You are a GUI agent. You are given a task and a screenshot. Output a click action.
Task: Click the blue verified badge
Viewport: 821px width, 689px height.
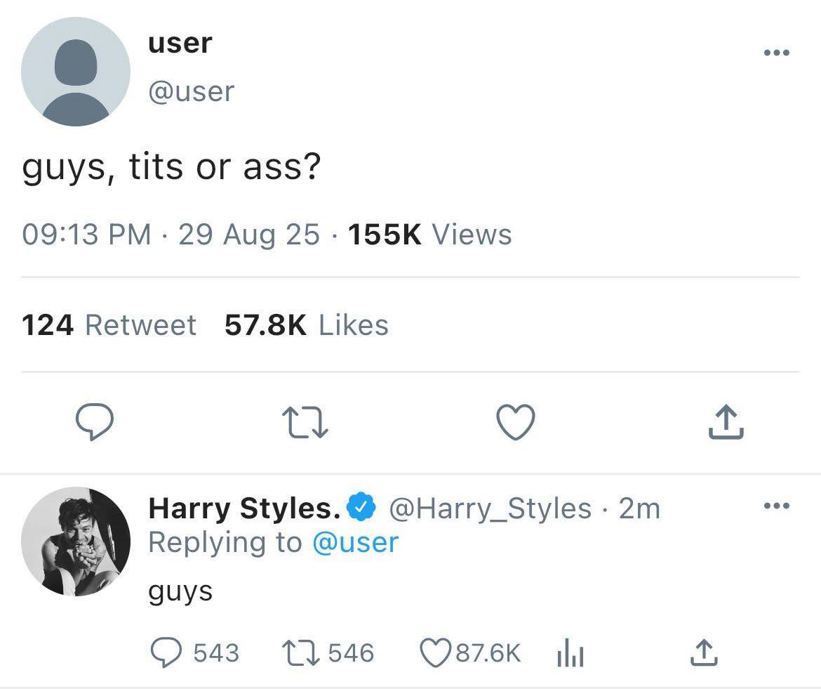362,508
